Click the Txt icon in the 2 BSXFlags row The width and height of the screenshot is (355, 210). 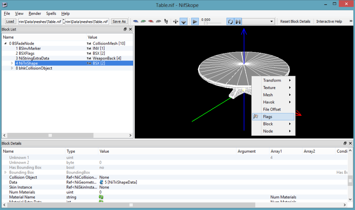(89, 53)
